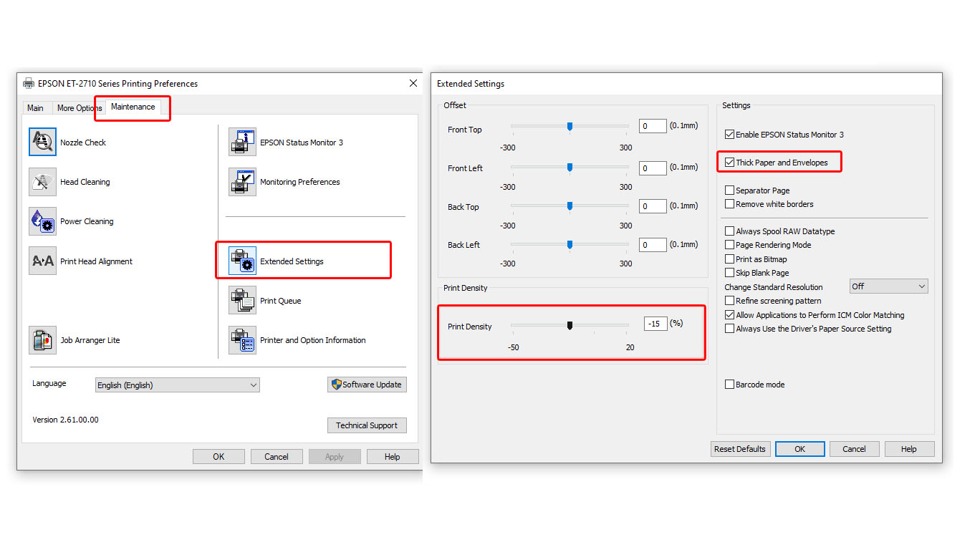
Task: Enable the Skip Blank Page checkbox
Action: click(729, 273)
